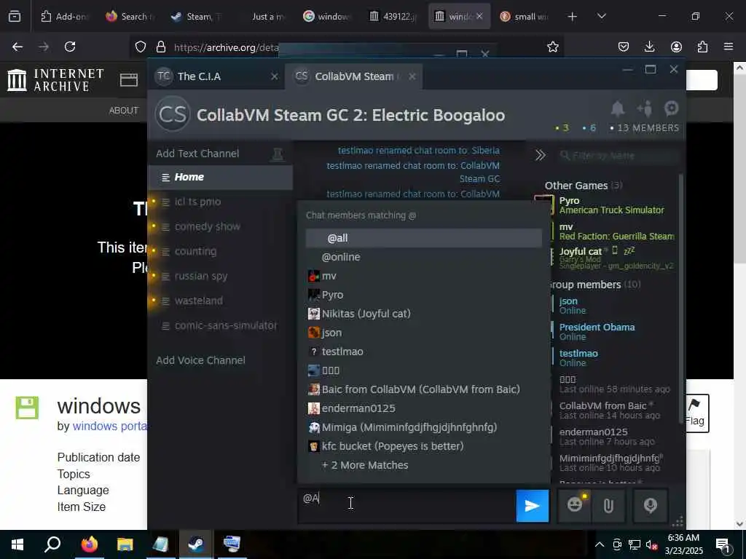Select the CollabVM Steam chat tab
This screenshot has height=559, width=746.
coord(353,76)
